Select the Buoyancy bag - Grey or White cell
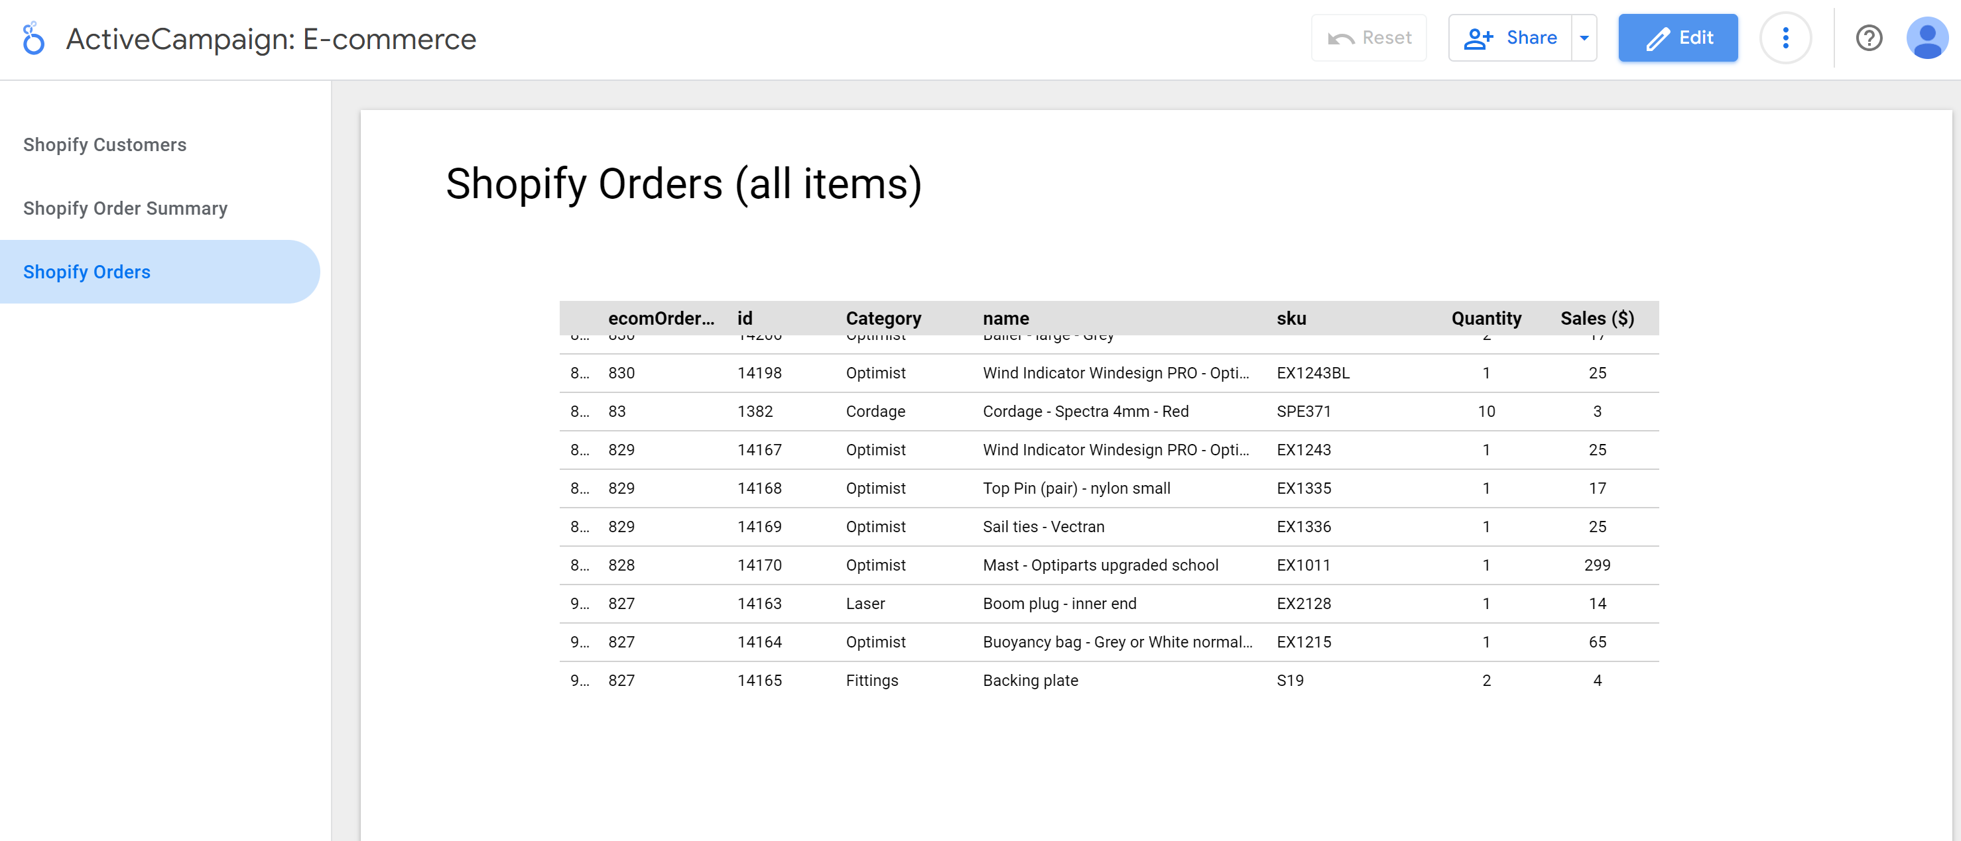The image size is (1961, 841). click(1117, 642)
